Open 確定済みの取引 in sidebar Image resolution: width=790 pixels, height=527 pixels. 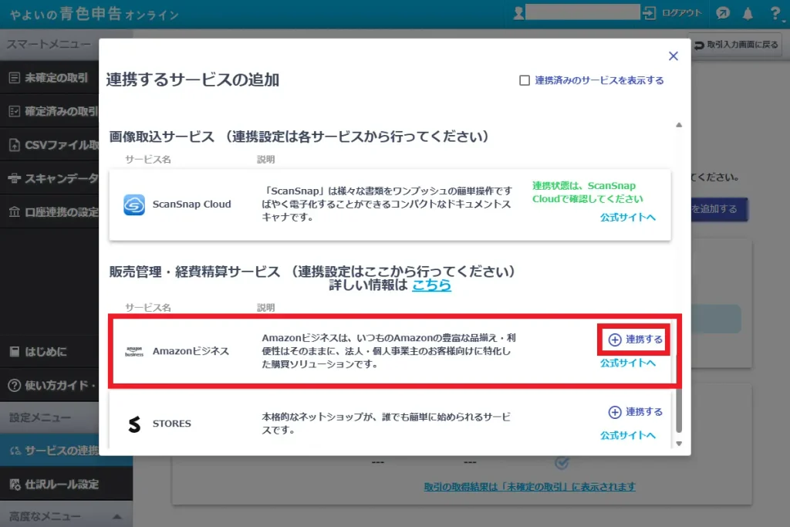[x=49, y=111]
